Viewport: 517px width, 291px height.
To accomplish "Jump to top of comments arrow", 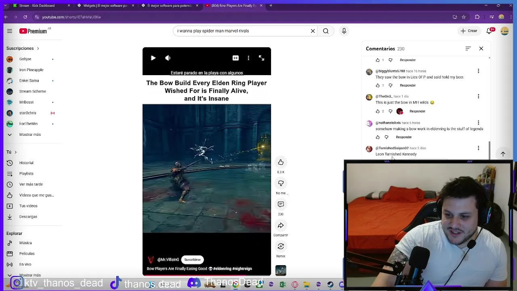I will 503,154.
